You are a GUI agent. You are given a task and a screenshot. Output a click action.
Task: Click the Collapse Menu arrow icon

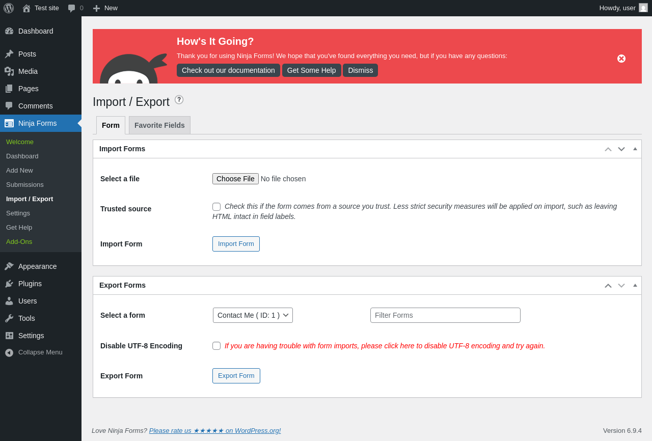[9, 352]
